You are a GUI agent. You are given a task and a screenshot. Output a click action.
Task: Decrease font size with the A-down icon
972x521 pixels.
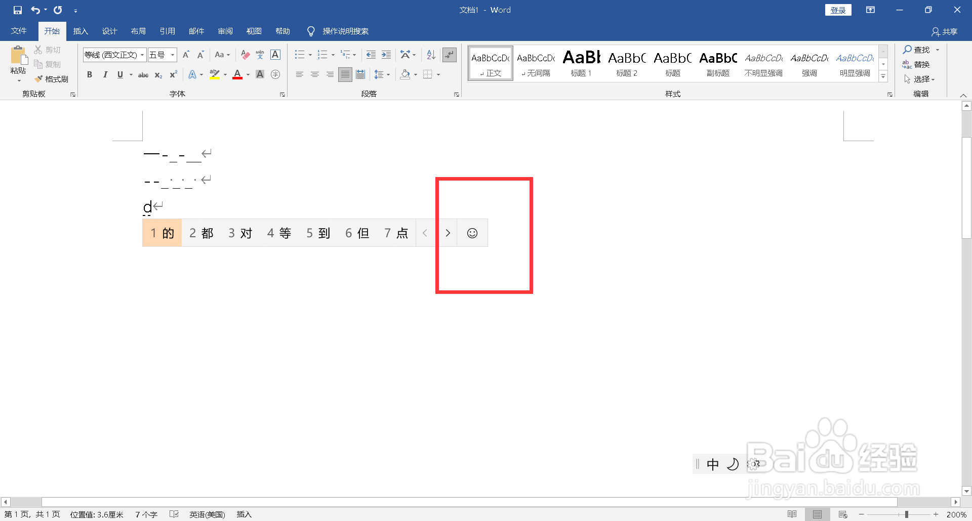(x=201, y=55)
